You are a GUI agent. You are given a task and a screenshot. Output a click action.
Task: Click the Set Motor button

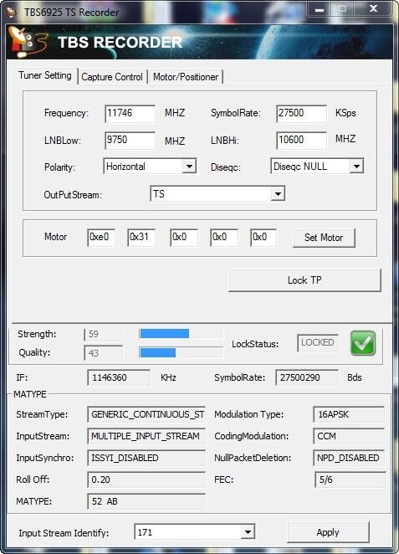point(324,238)
